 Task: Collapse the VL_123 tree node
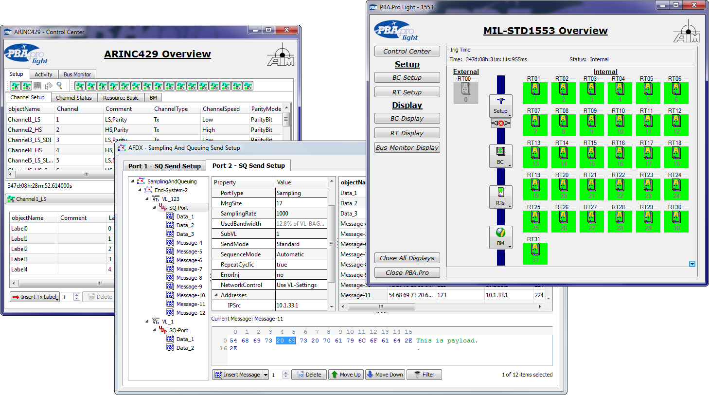pyautogui.click(x=148, y=198)
